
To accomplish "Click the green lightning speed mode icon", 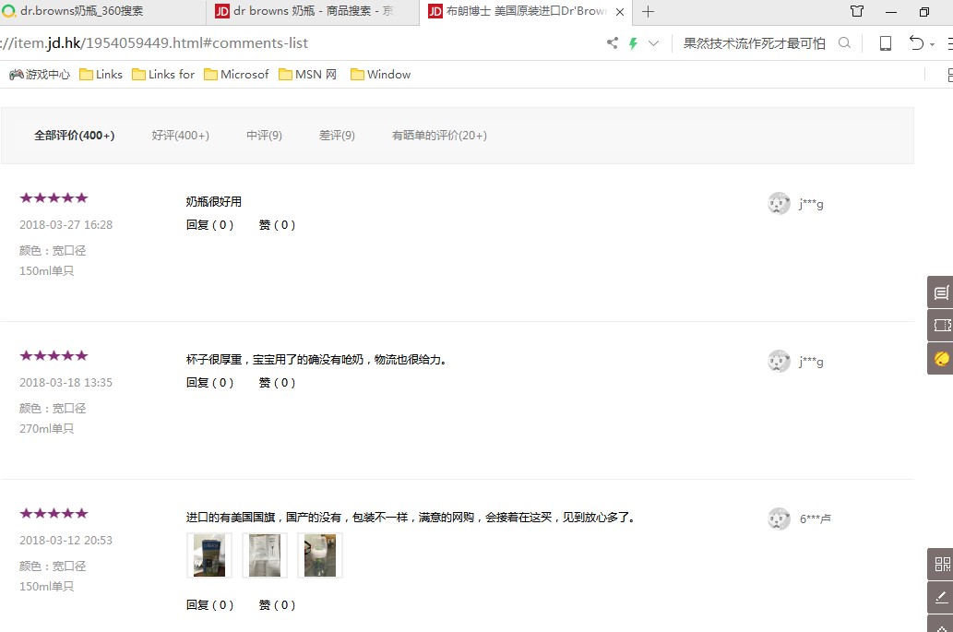I will [633, 43].
